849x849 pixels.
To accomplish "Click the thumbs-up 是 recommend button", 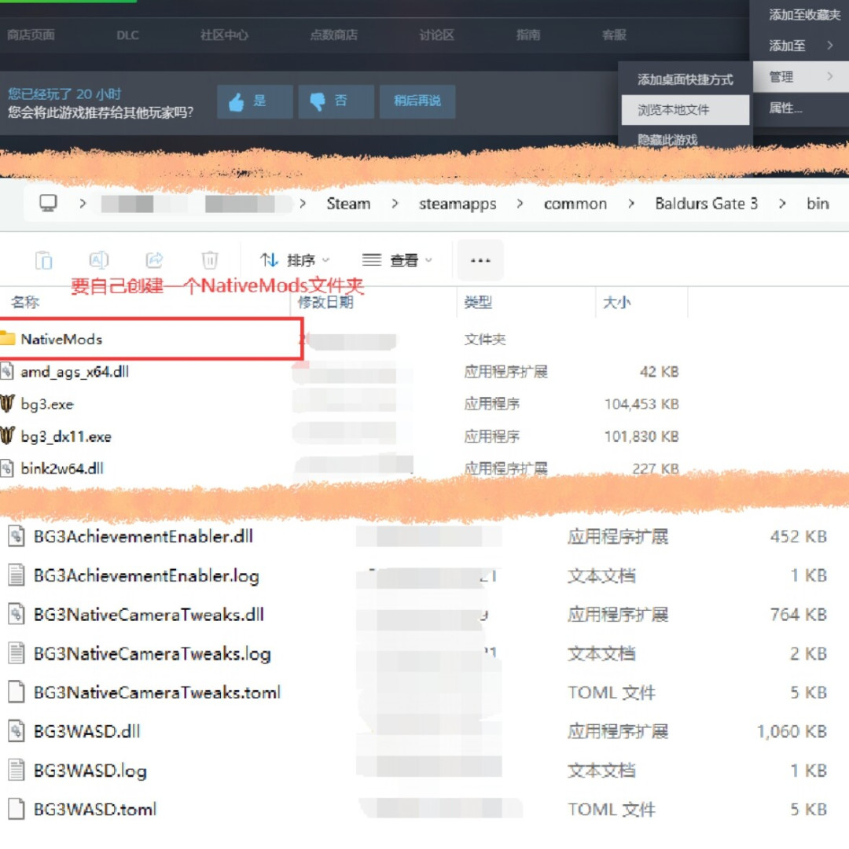I will click(x=255, y=101).
